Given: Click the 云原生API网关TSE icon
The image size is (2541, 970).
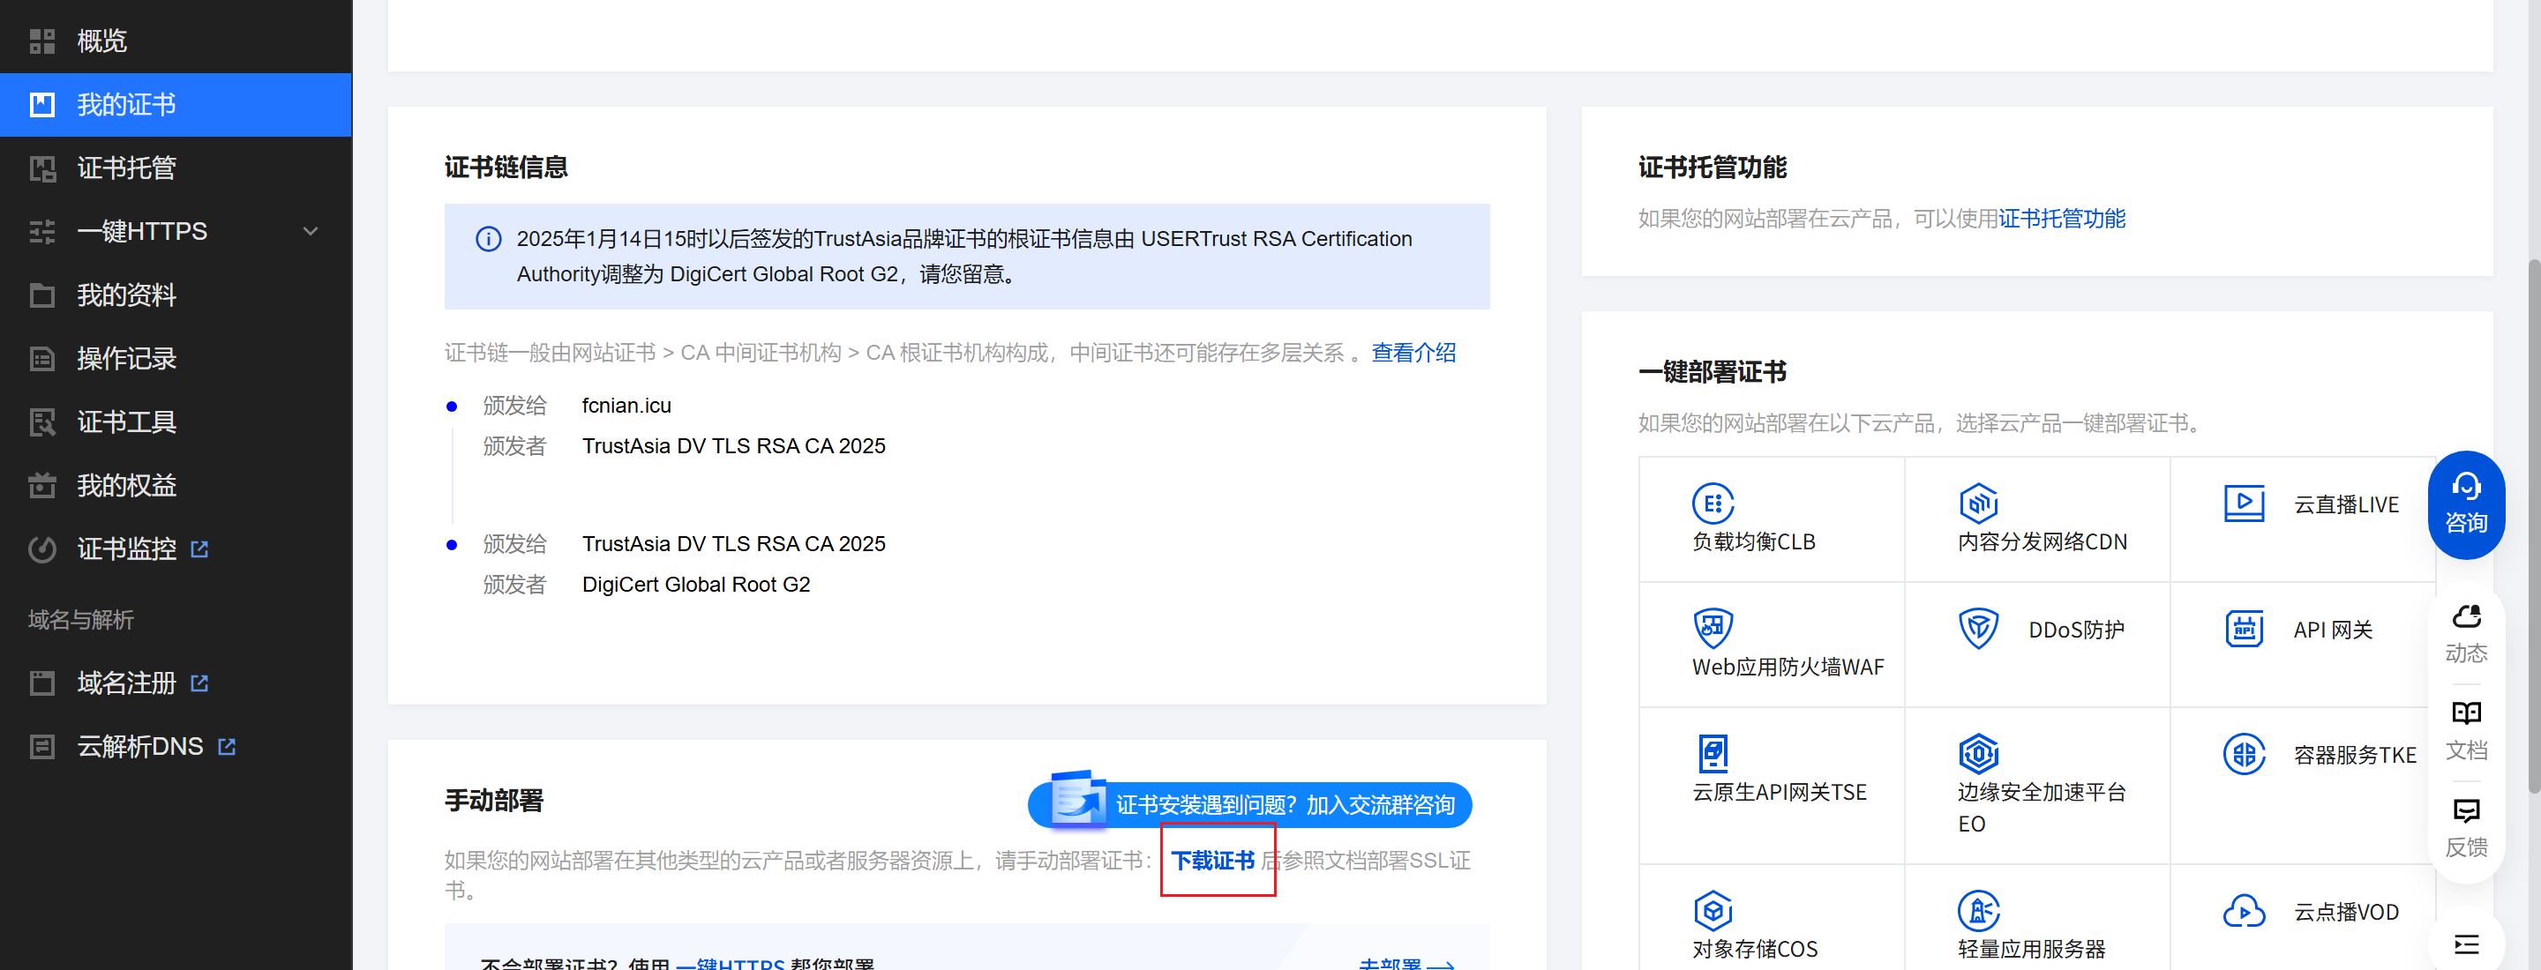Looking at the screenshot, I should (x=1713, y=754).
